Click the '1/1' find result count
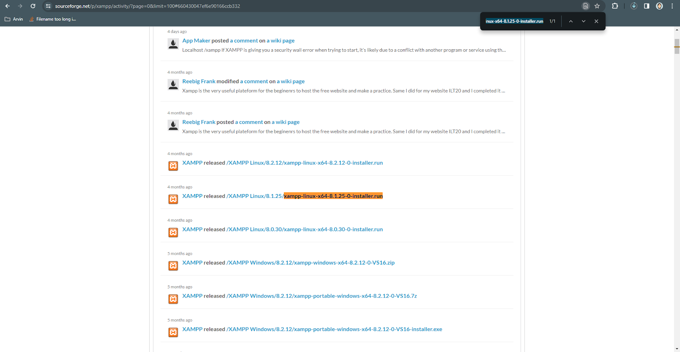This screenshot has height=352, width=680. click(552, 21)
